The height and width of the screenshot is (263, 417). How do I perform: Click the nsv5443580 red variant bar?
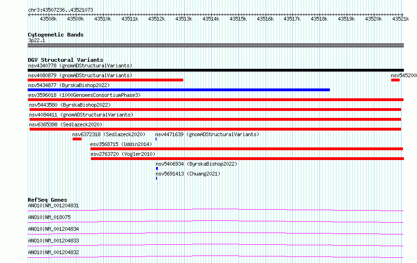coord(215,110)
